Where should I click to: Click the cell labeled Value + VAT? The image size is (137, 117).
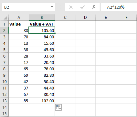(x=42, y=24)
